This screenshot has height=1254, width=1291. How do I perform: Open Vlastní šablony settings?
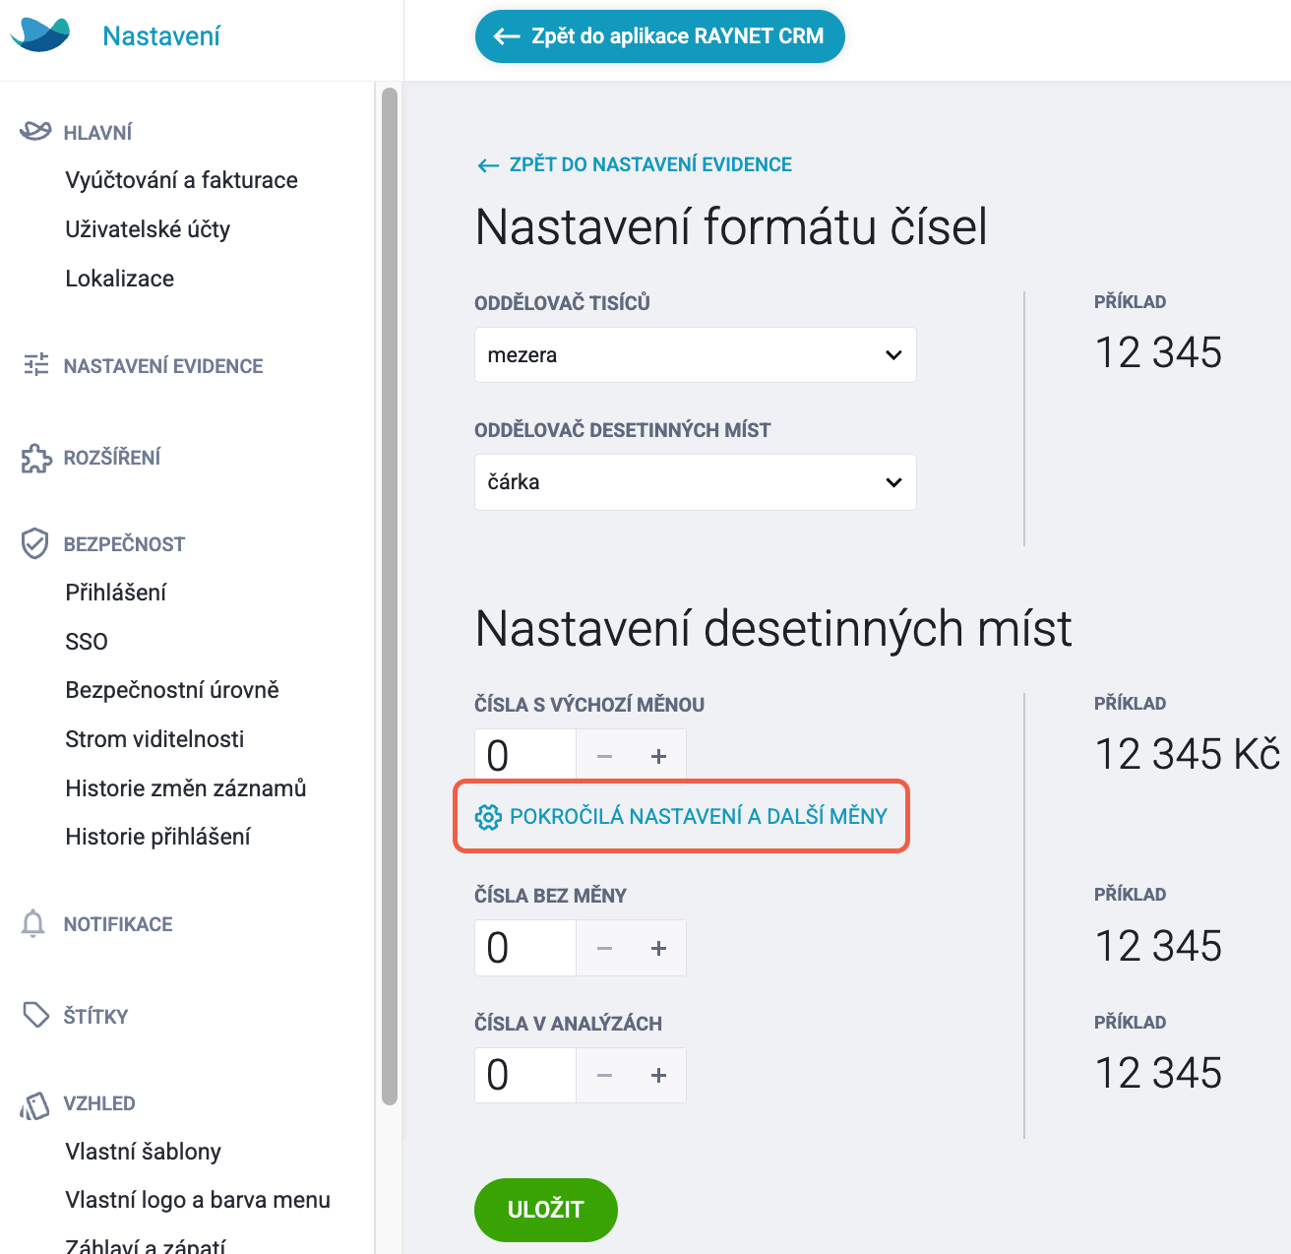point(143,1152)
